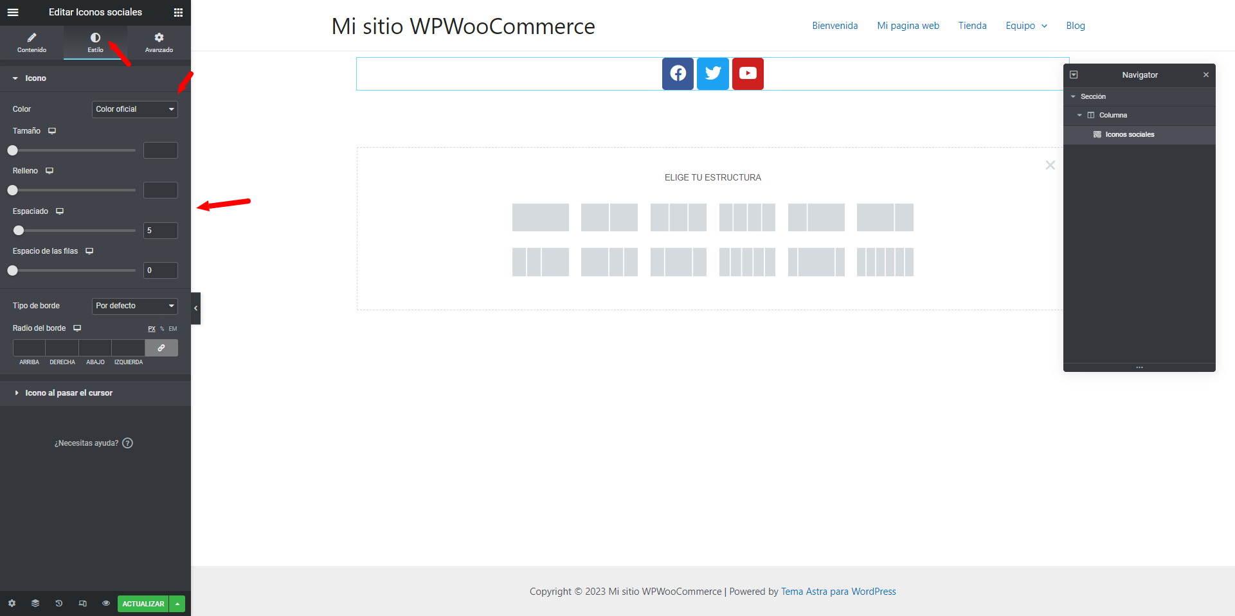Toggle expand-all icon in Navigator header

(x=1074, y=75)
